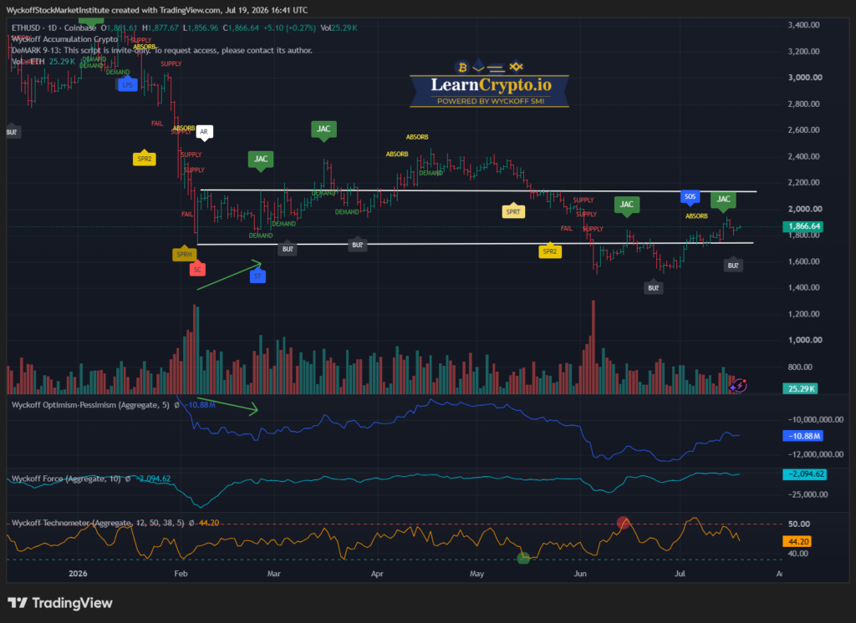Click the red overbought dot on Technometer
This screenshot has height=623, width=856.
[x=623, y=523]
